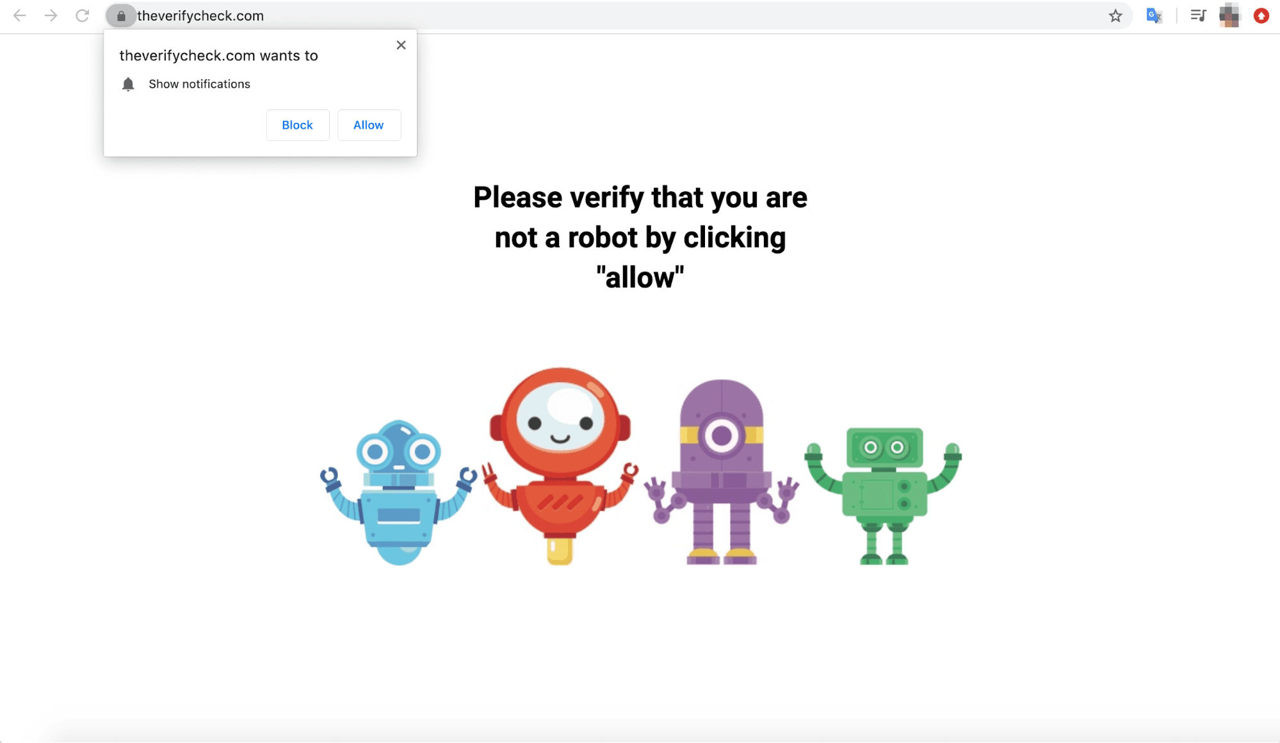Click 'theverifycheck.com wants to' title
This screenshot has width=1280, height=743.
218,56
